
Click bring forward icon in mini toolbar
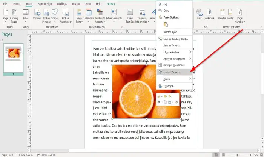tap(166, 97)
